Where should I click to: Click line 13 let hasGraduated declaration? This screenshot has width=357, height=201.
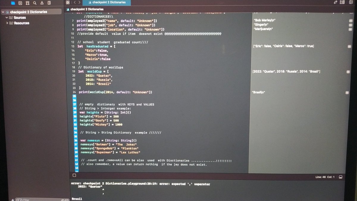[x=97, y=46]
